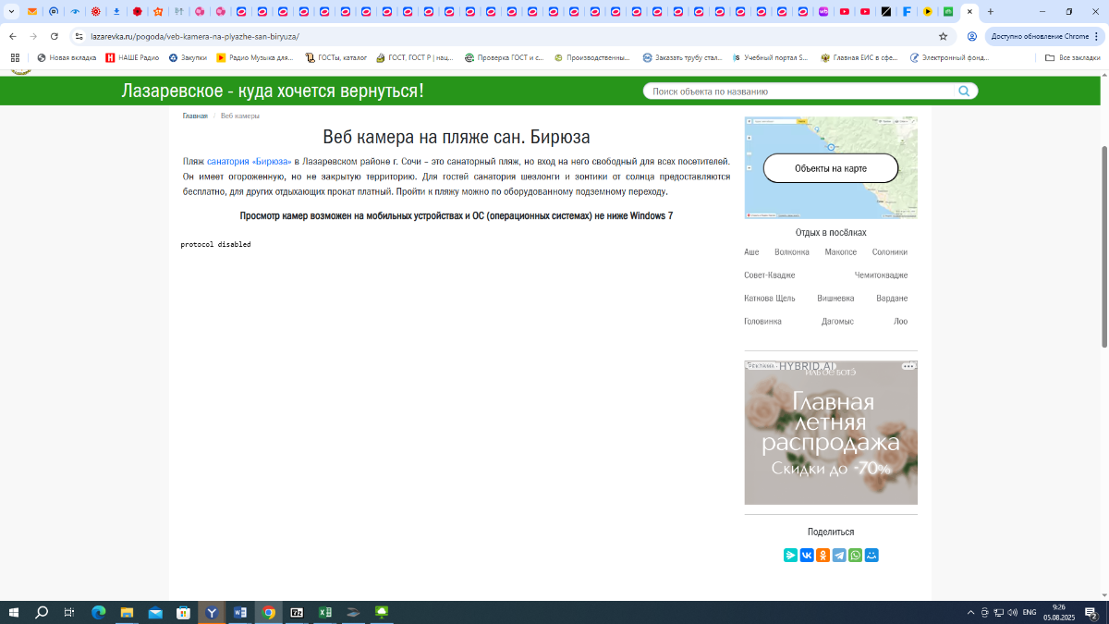Open the 'Все закладки' bookmarks folder

tap(1073, 57)
